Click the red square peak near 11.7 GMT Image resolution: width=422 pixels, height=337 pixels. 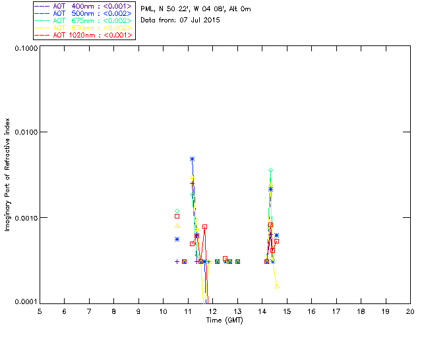click(x=205, y=227)
